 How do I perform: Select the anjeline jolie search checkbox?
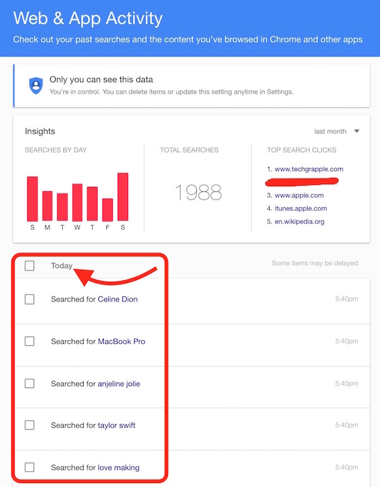tap(30, 383)
